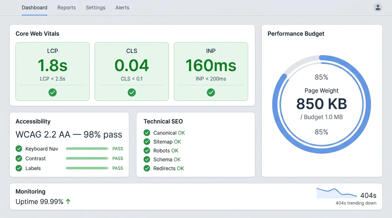392x218 pixels.
Task: Click the Labels progress bar
Action: coord(87,168)
